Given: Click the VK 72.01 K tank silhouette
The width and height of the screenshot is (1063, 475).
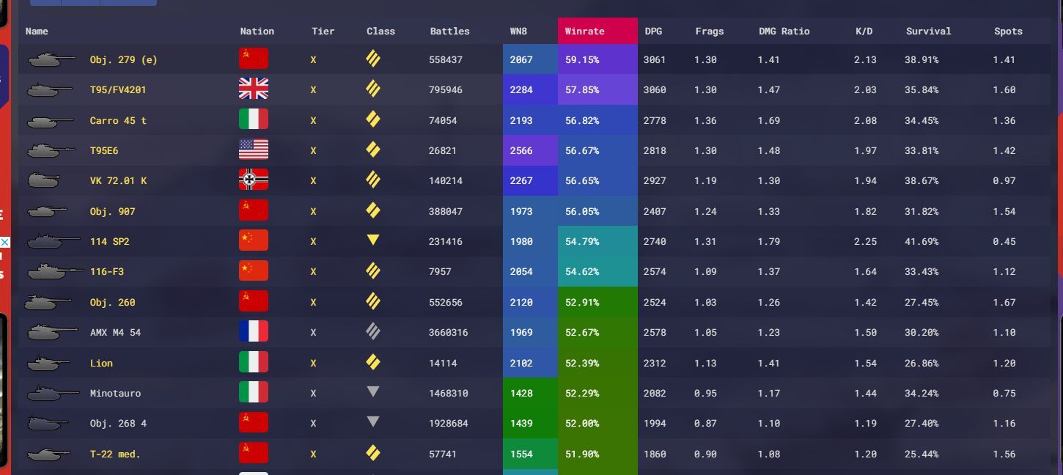Looking at the screenshot, I should (x=44, y=180).
